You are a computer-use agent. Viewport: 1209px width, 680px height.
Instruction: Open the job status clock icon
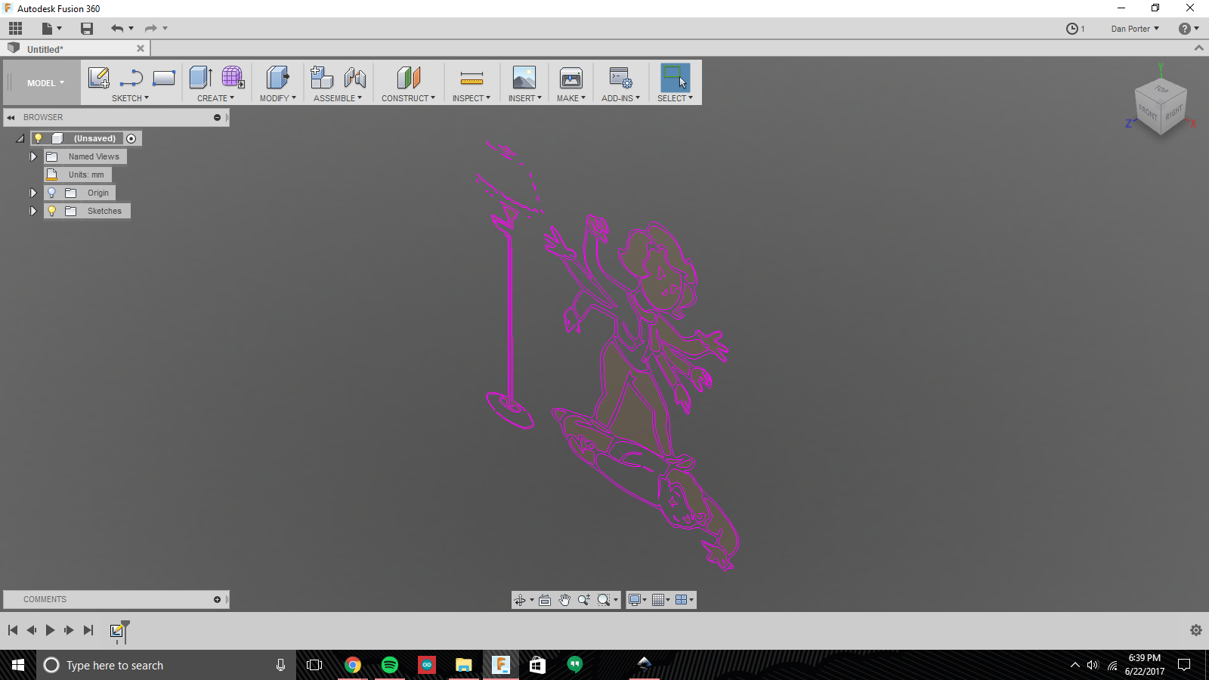tap(1072, 29)
